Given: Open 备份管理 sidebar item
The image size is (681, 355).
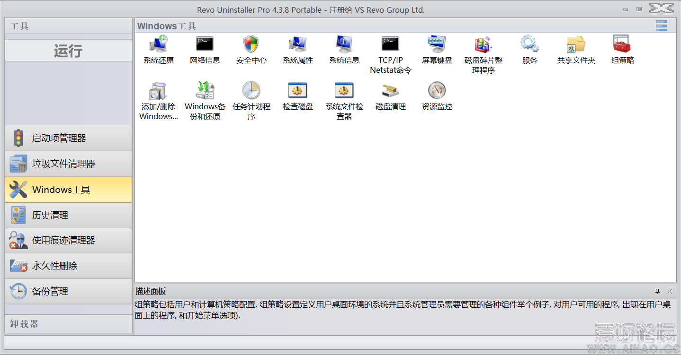Looking at the screenshot, I should pos(68,292).
